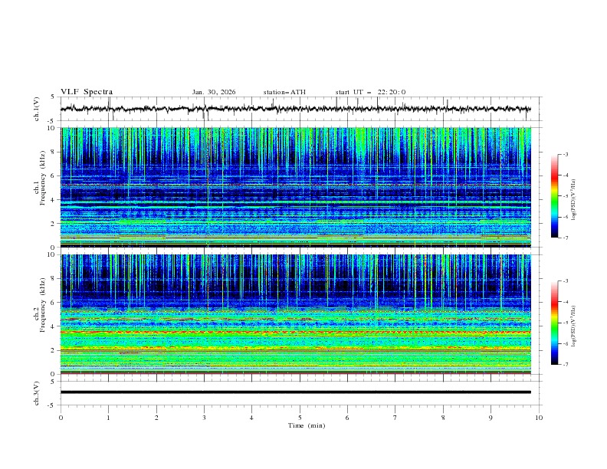Click the "4" minute tick label on time axis
Image resolution: width=607 pixels, height=469 pixels.
coord(251,418)
